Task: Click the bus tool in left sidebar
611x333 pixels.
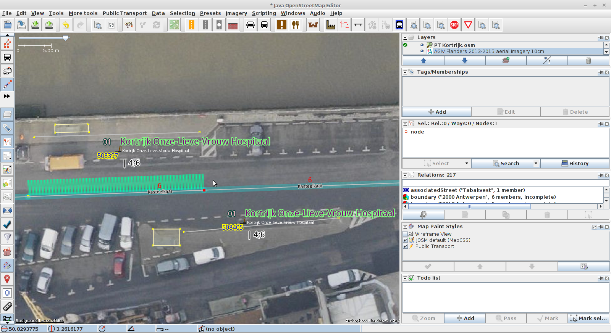Action: (x=7, y=57)
